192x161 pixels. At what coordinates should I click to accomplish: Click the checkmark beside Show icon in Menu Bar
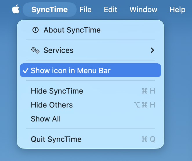pos(26,71)
